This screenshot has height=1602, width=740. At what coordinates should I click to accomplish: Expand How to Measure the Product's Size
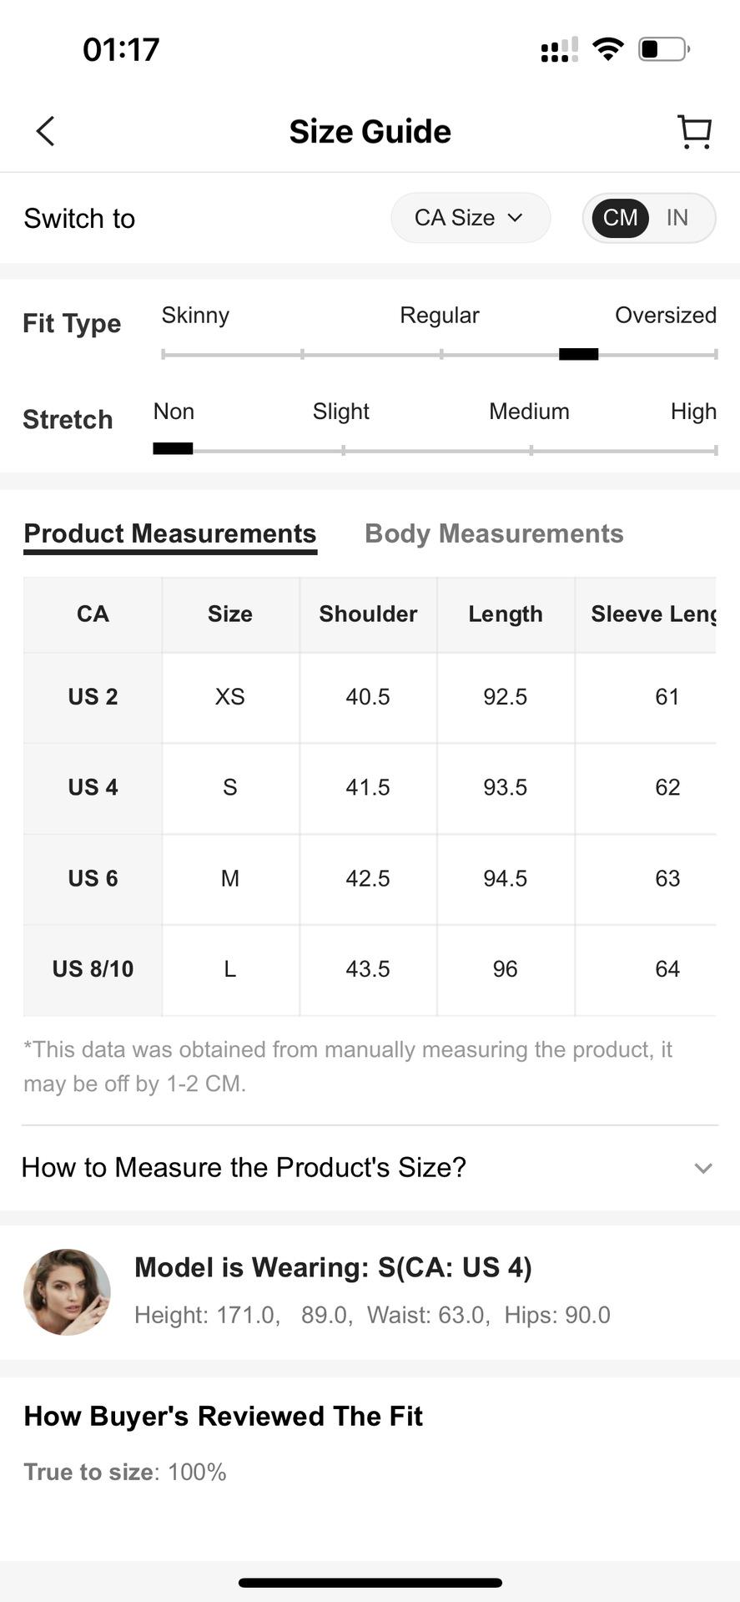tap(370, 1167)
